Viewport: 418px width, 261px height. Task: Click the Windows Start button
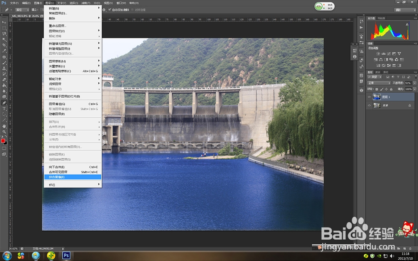tap(7, 256)
